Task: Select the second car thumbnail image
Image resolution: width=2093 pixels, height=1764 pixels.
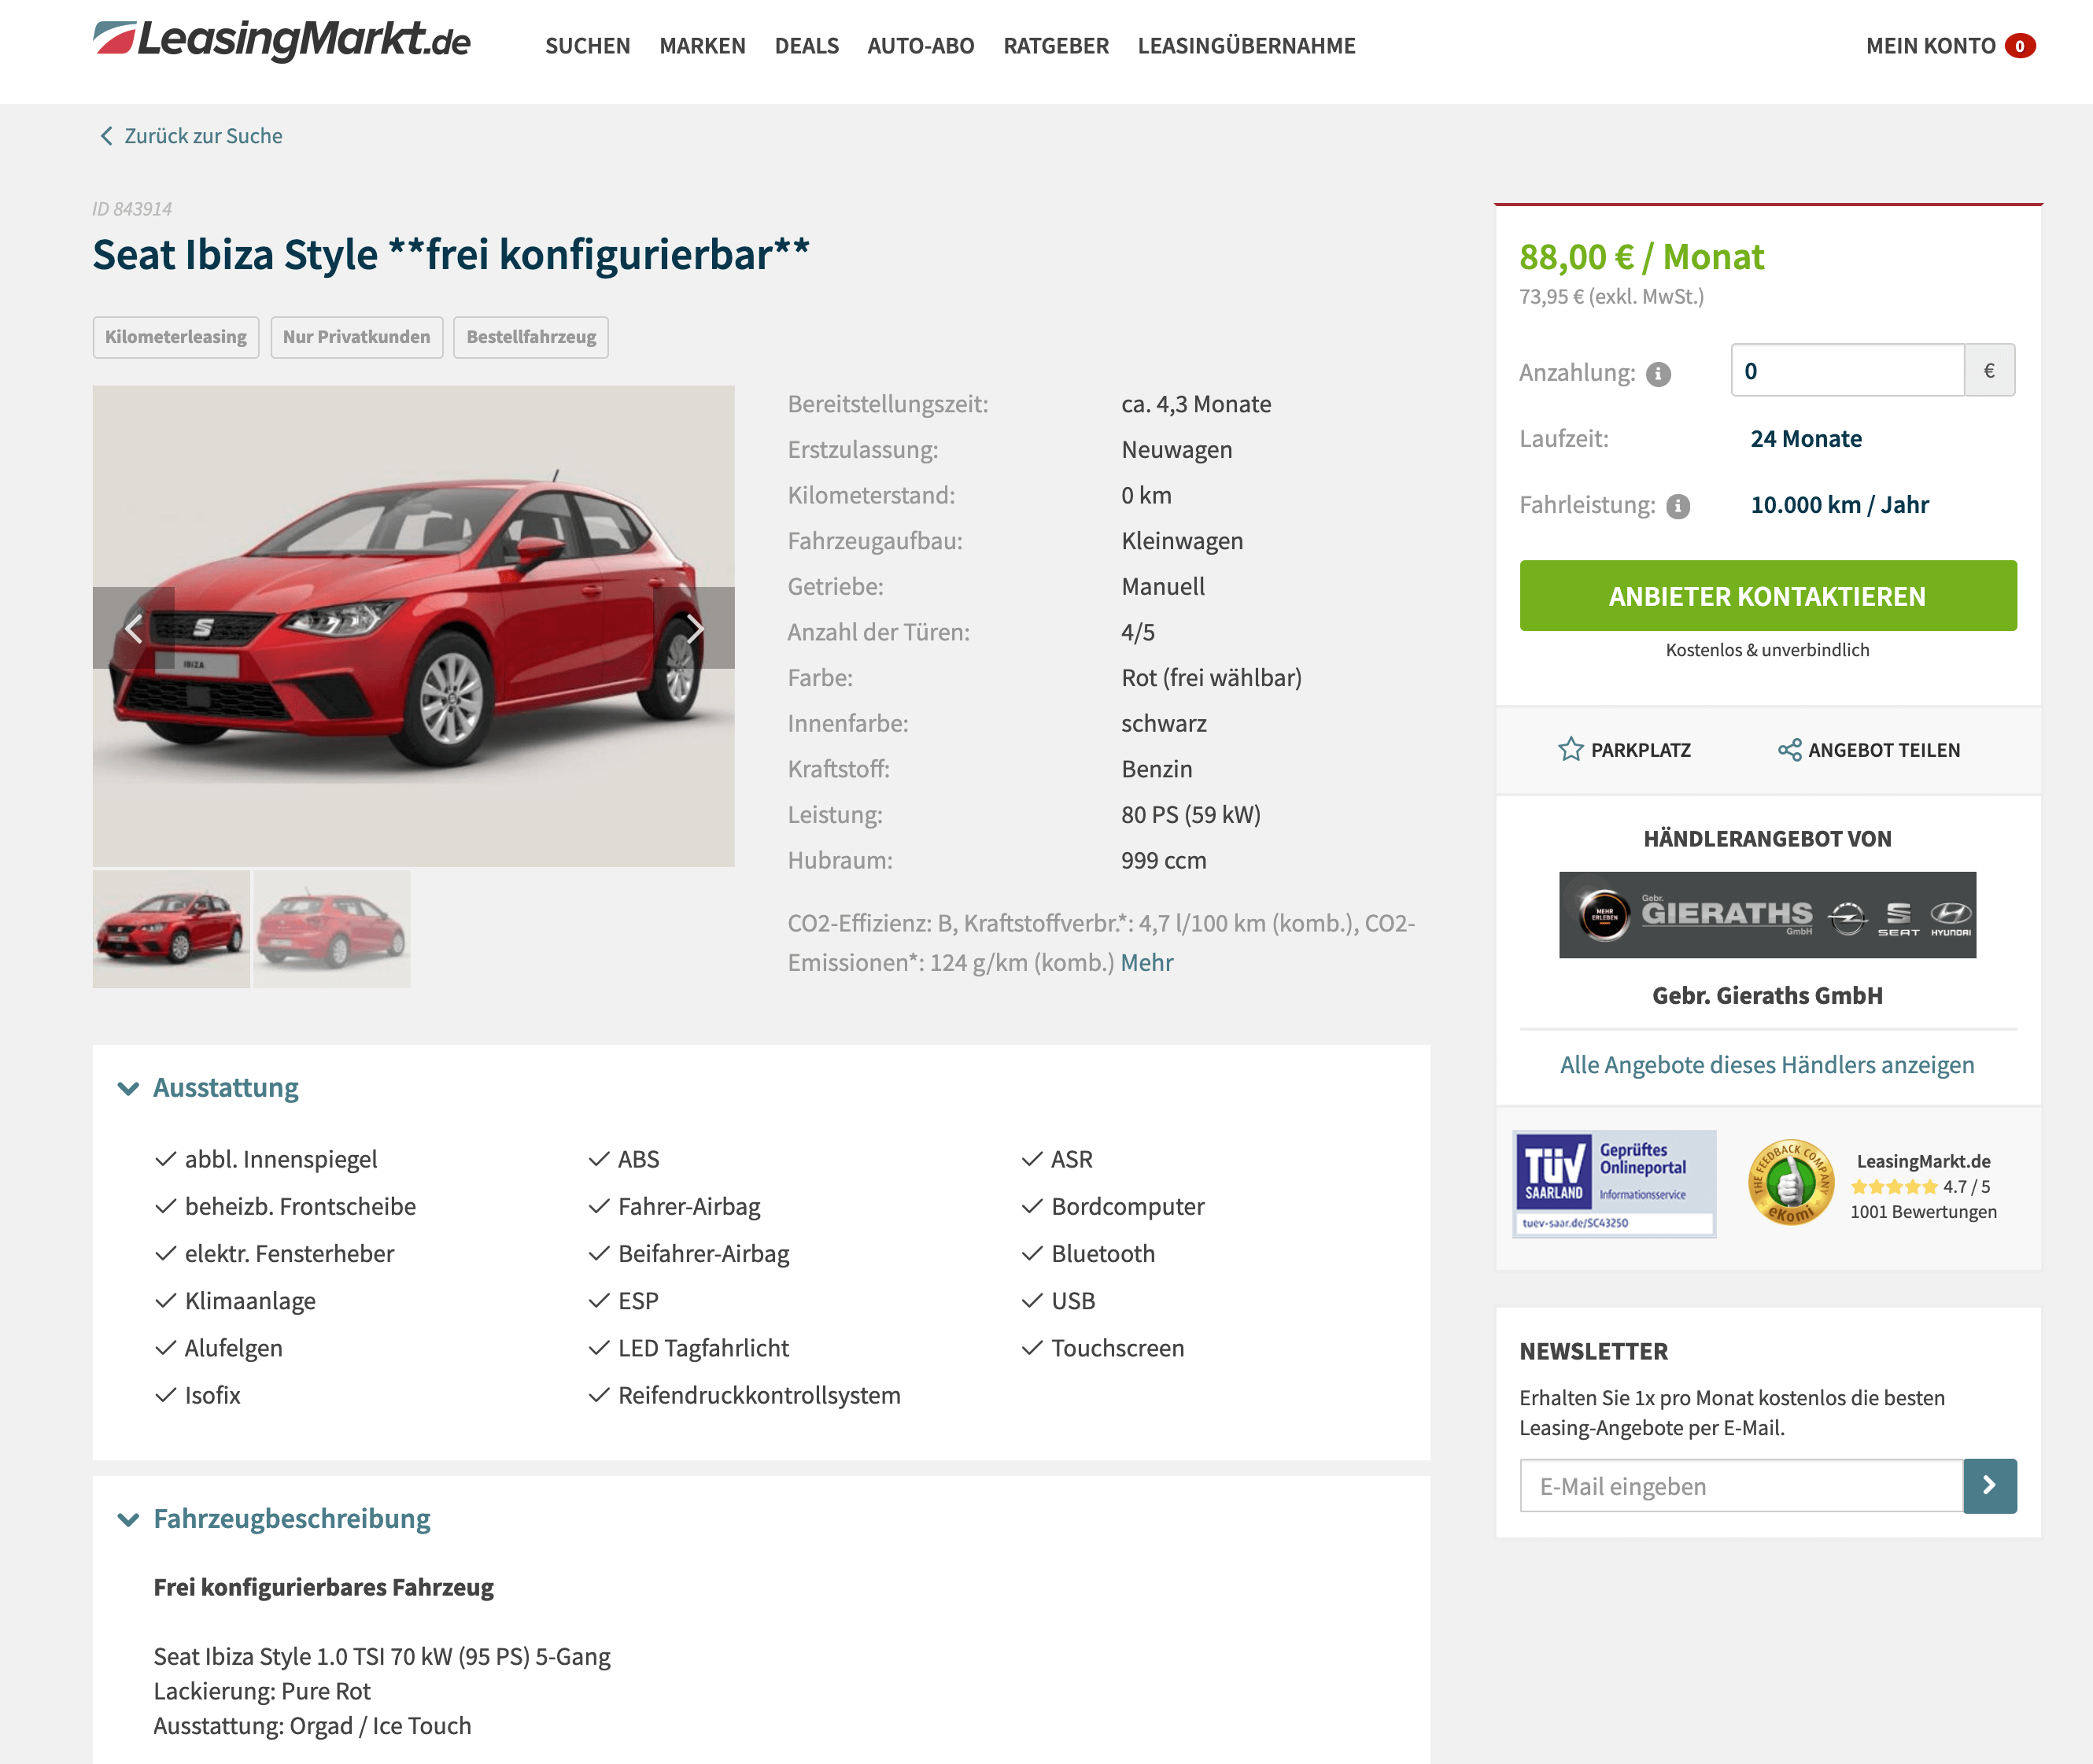Action: 332,929
